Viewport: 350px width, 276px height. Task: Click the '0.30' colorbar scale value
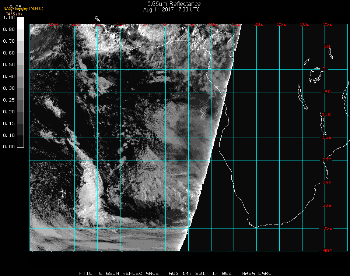coord(9,88)
